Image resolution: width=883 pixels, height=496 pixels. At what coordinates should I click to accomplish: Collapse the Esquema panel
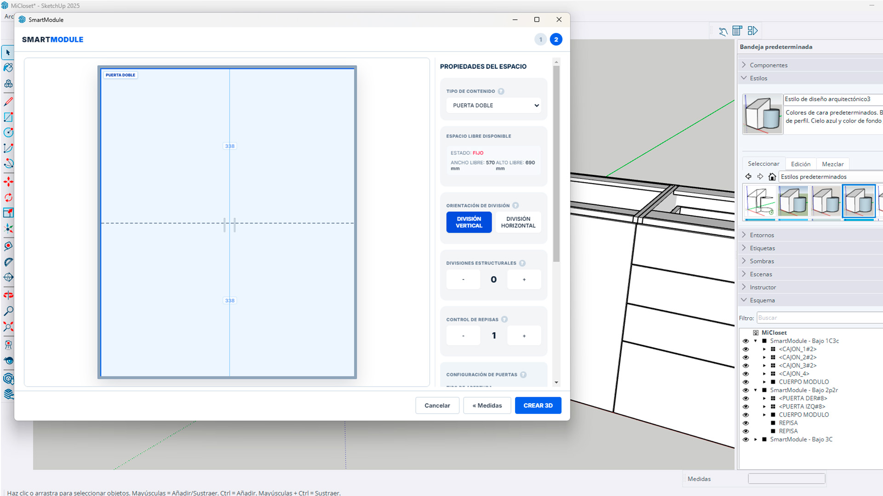tap(744, 300)
